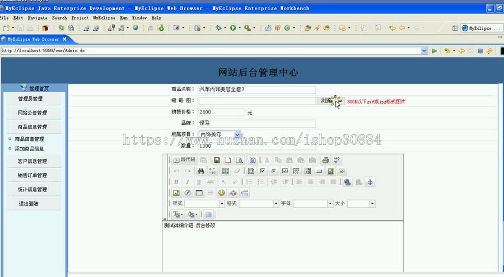The height and width of the screenshot is (277, 504).
Task: Open 管理员管理 in the sidebar
Action: pyautogui.click(x=30, y=98)
